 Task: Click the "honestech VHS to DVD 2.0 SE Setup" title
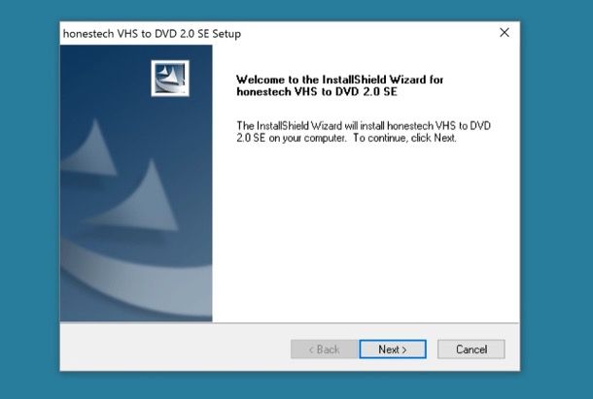pos(152,34)
